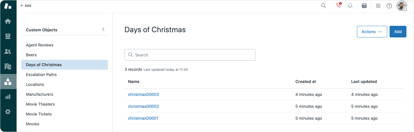Screen dimensions: 414x132
Task: Open the phone call icon with badge
Action: (x=338, y=6)
